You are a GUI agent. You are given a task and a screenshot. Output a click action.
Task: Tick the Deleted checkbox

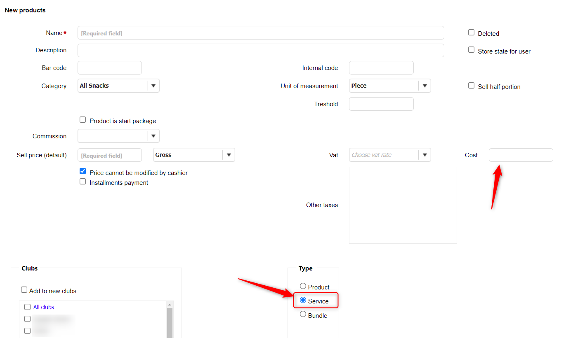coord(471,33)
